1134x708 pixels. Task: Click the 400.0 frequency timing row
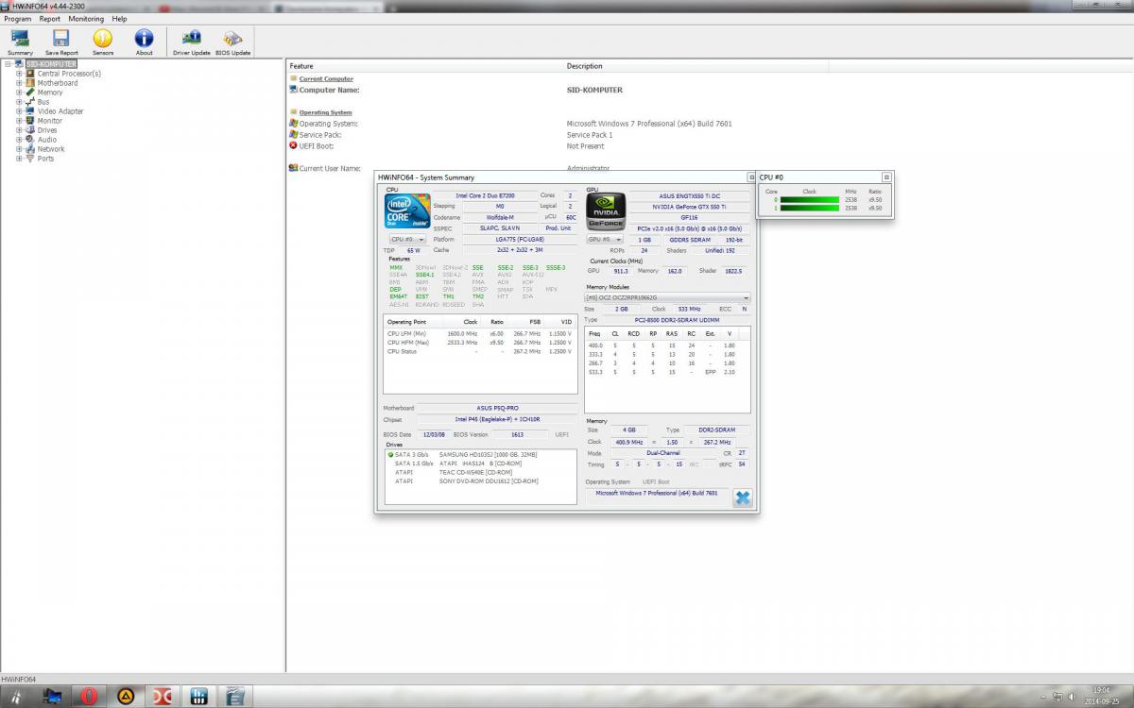click(x=667, y=346)
